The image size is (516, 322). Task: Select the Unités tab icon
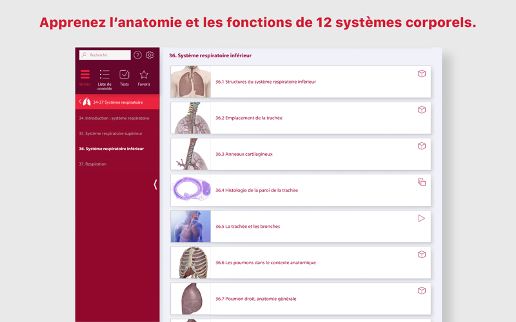(85, 75)
